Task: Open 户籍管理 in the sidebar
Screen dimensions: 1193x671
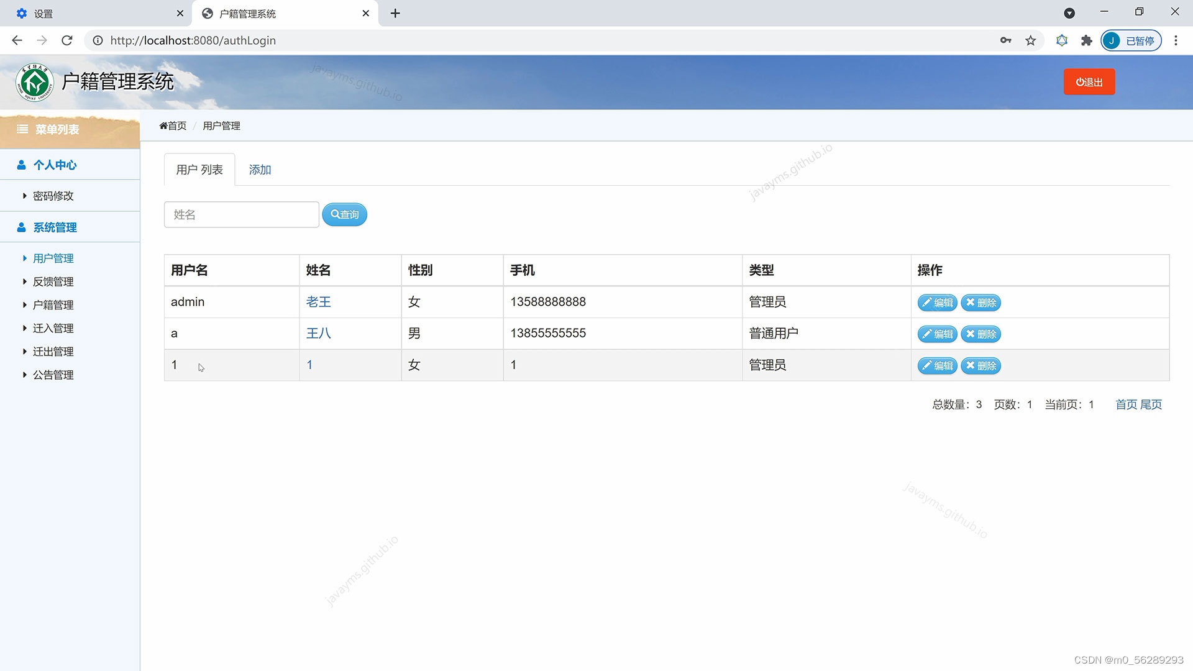Action: [x=53, y=305]
